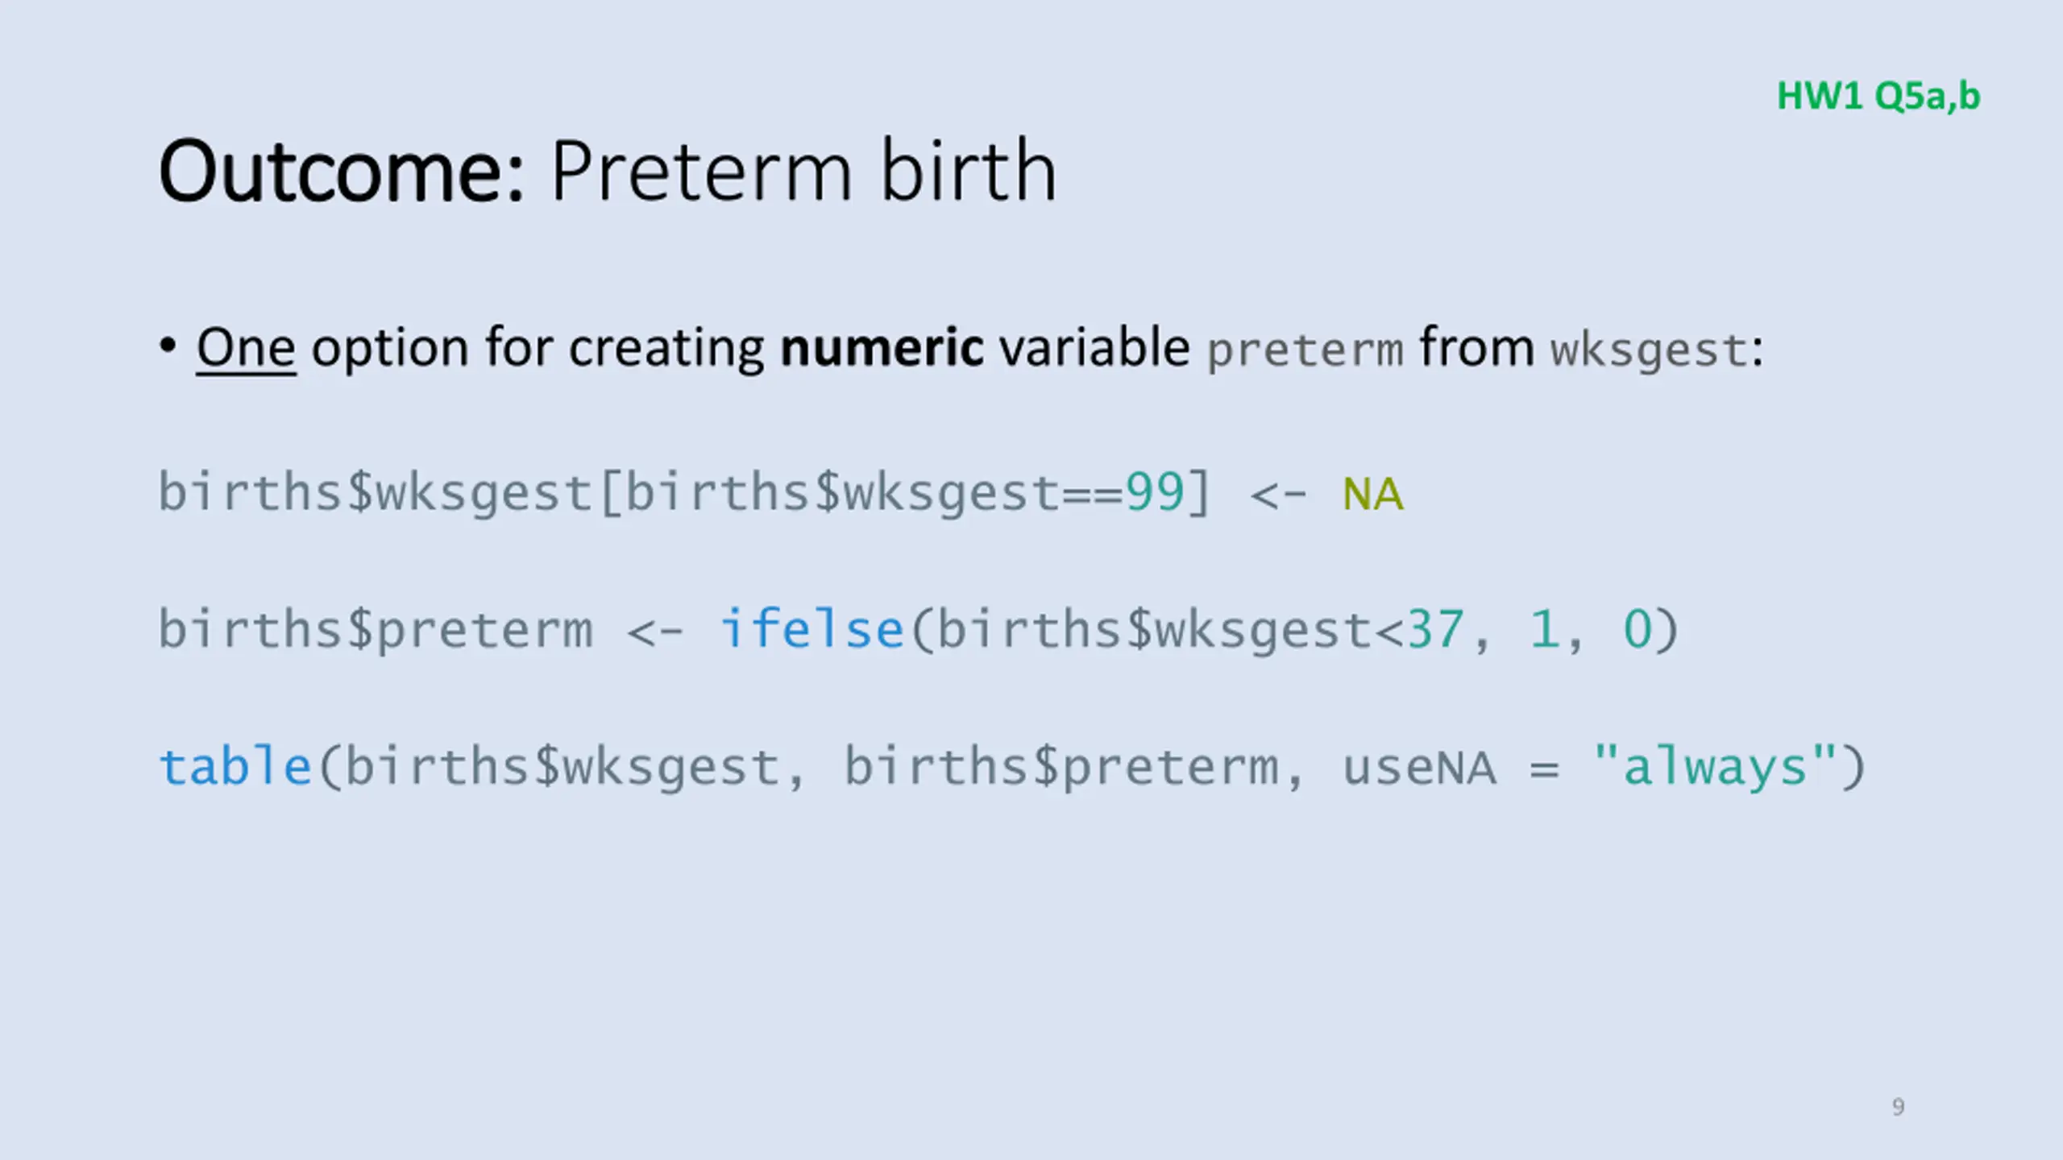The image size is (2063, 1160).
Task: Click the NA value in first code line
Action: [x=1373, y=494]
